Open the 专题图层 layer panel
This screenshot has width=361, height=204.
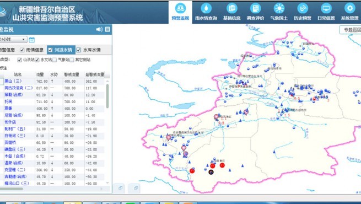[x=351, y=30]
